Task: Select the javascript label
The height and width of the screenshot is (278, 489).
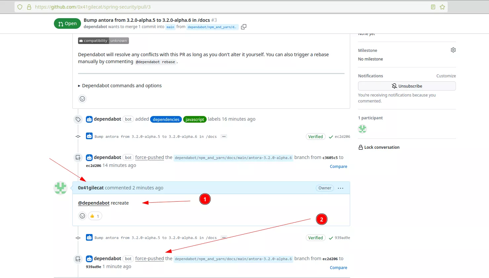Action: tap(195, 119)
